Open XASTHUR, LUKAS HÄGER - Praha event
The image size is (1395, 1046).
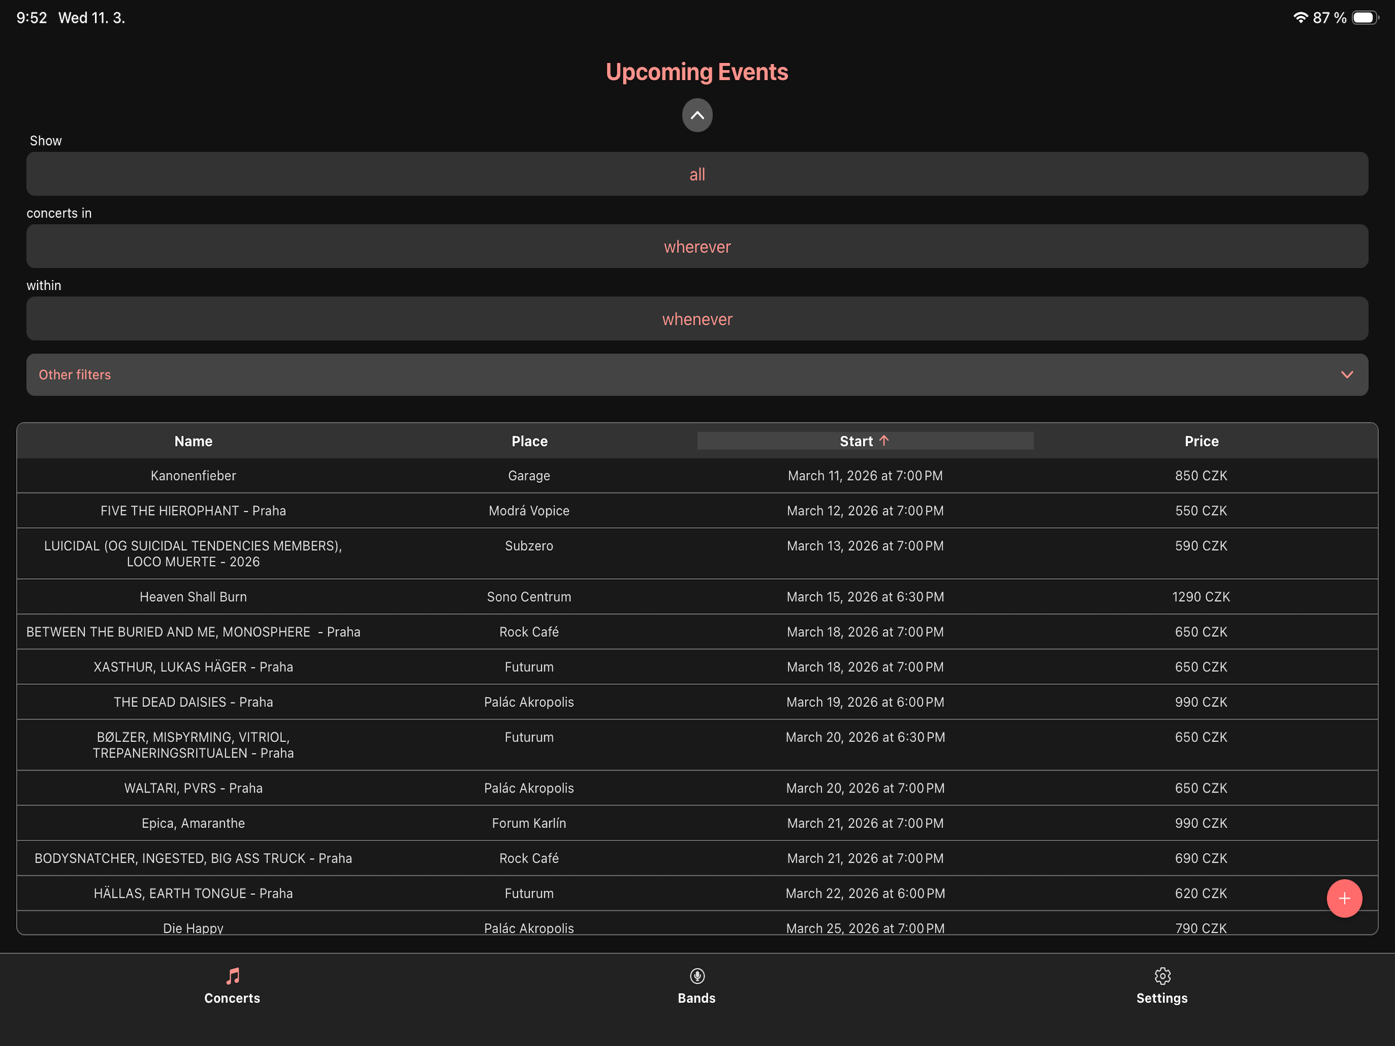[x=697, y=668]
